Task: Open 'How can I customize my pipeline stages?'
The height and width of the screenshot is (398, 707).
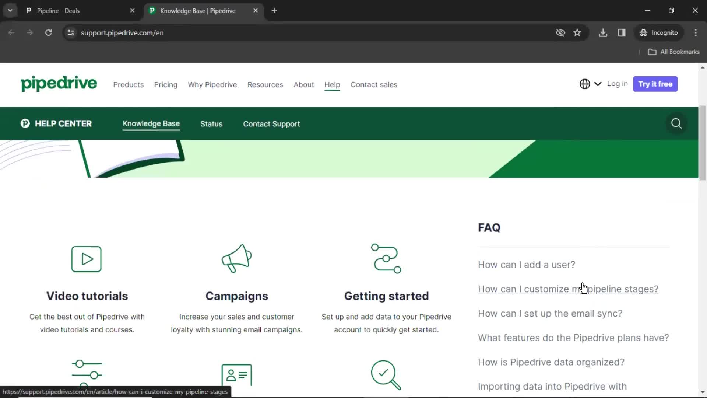Action: [x=568, y=289]
